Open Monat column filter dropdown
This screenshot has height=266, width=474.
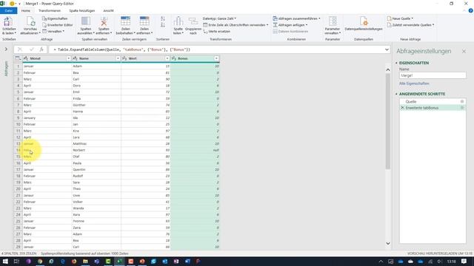pos(68,58)
